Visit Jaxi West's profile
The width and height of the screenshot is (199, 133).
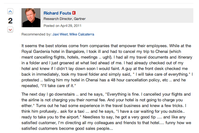coord(60,34)
